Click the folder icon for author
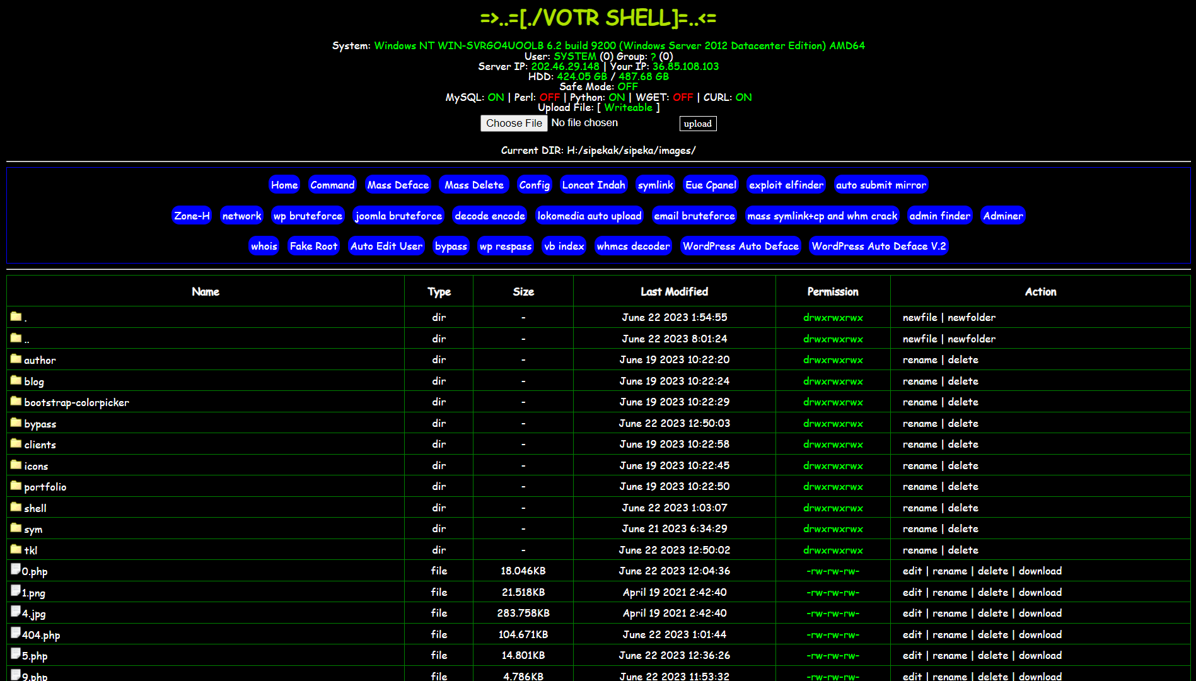Screen dimensions: 1196x681 click(x=16, y=359)
